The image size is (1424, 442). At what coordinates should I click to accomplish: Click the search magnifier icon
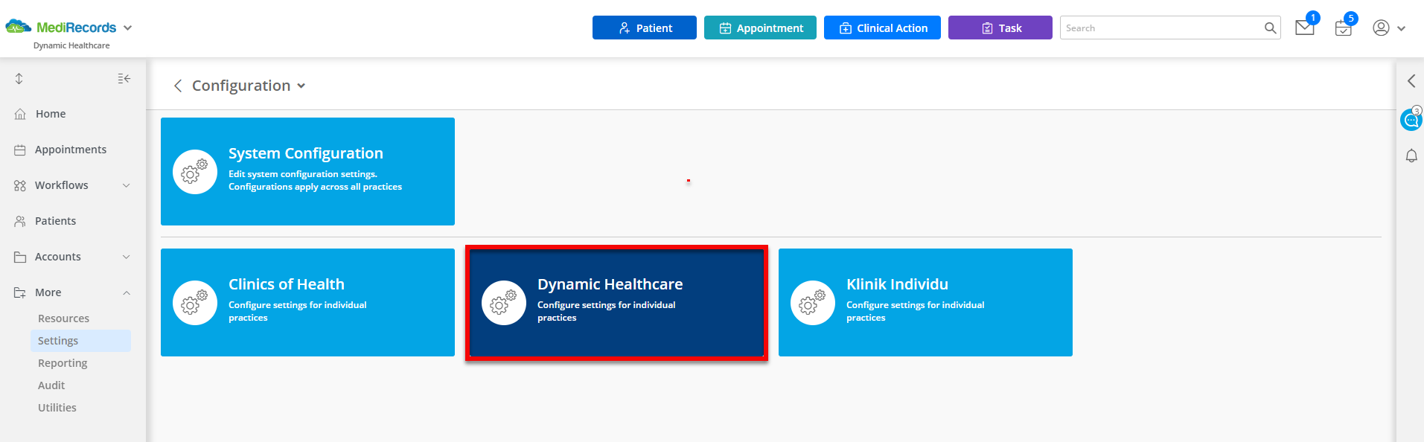(1271, 28)
